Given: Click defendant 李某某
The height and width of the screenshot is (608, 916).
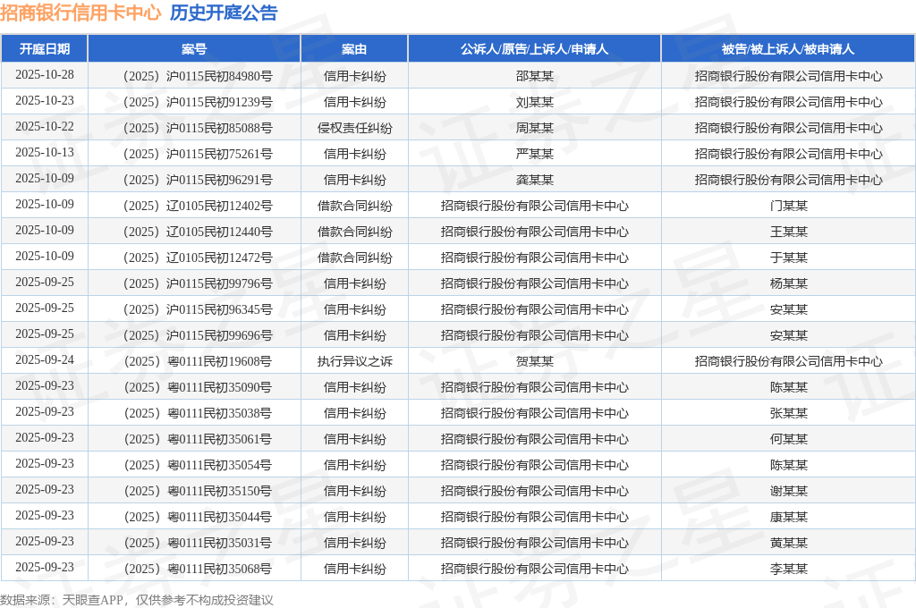Looking at the screenshot, I should point(789,569).
